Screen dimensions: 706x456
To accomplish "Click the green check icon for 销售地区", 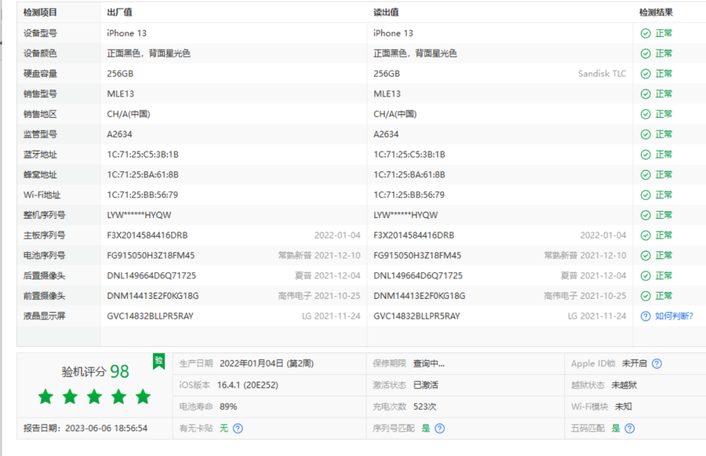I will (x=646, y=114).
